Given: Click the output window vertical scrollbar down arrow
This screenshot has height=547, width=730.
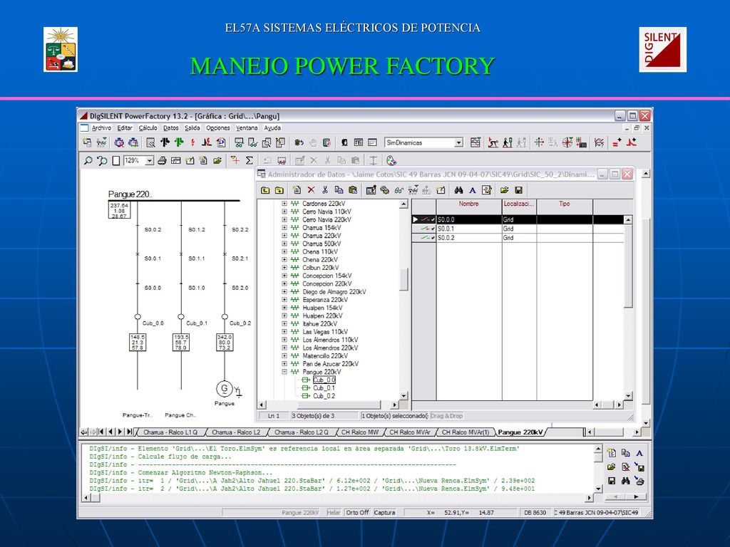Looking at the screenshot, I should coord(598,489).
